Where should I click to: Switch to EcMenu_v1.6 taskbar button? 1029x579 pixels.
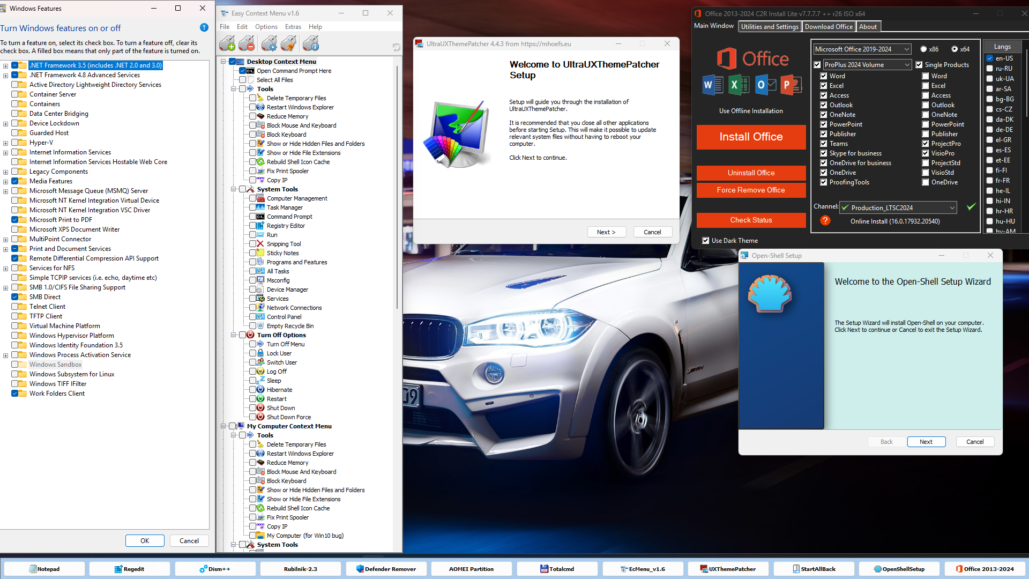[x=643, y=569]
